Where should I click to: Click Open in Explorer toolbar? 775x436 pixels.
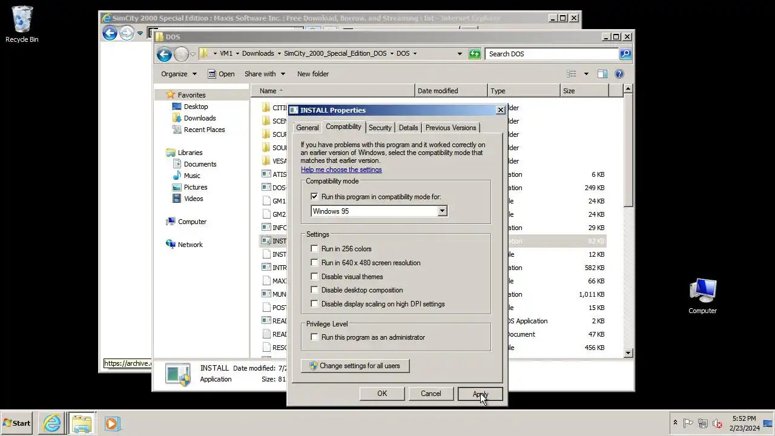221,74
